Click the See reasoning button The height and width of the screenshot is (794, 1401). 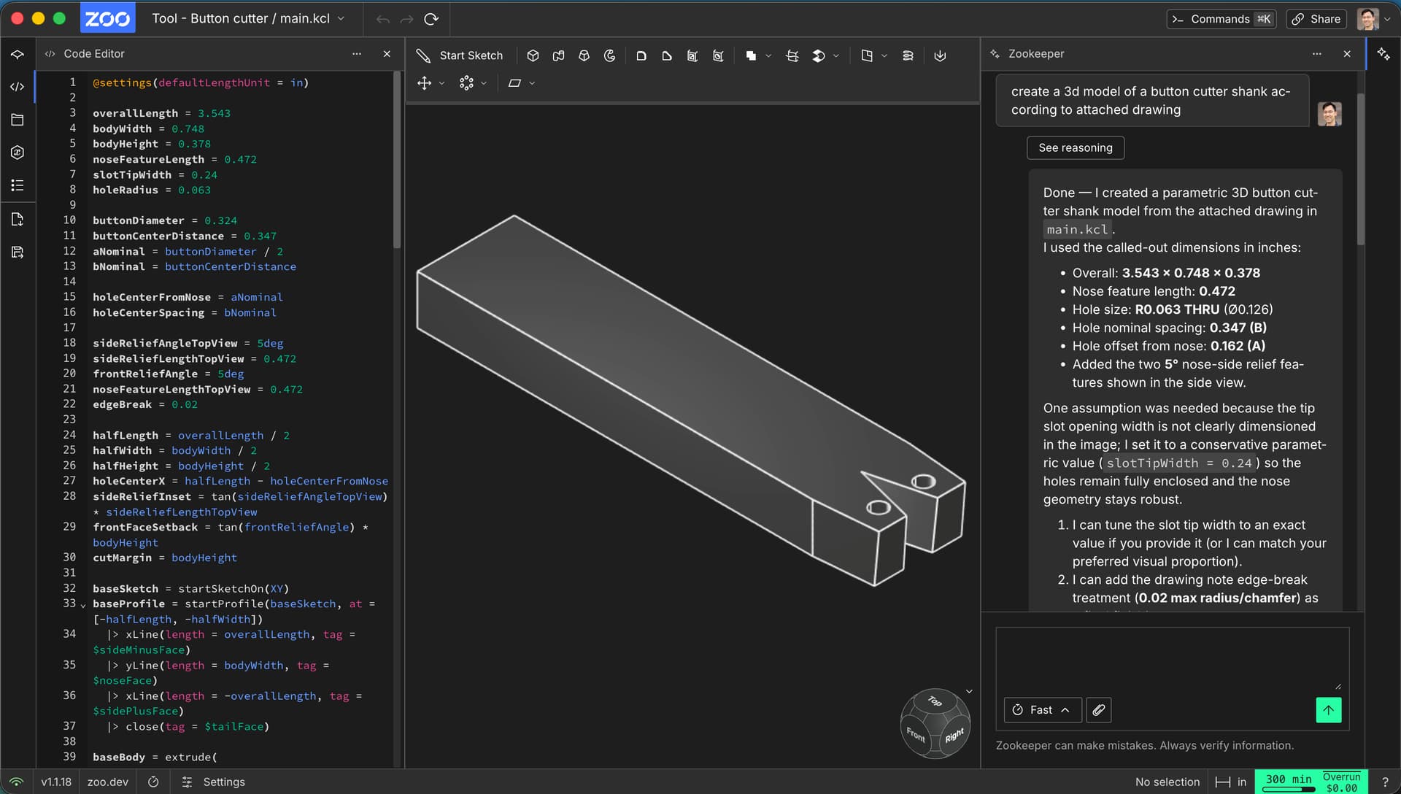click(x=1075, y=148)
